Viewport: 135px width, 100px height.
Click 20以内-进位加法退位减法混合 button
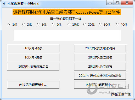(x=100, y=76)
